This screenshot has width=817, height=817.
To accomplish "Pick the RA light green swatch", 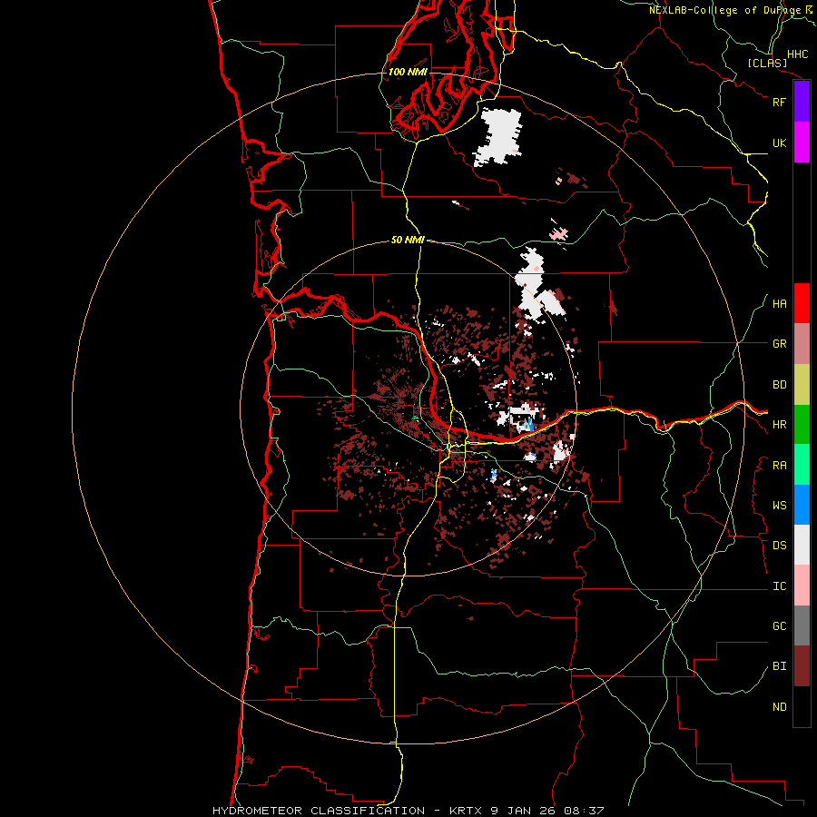I will [x=802, y=465].
